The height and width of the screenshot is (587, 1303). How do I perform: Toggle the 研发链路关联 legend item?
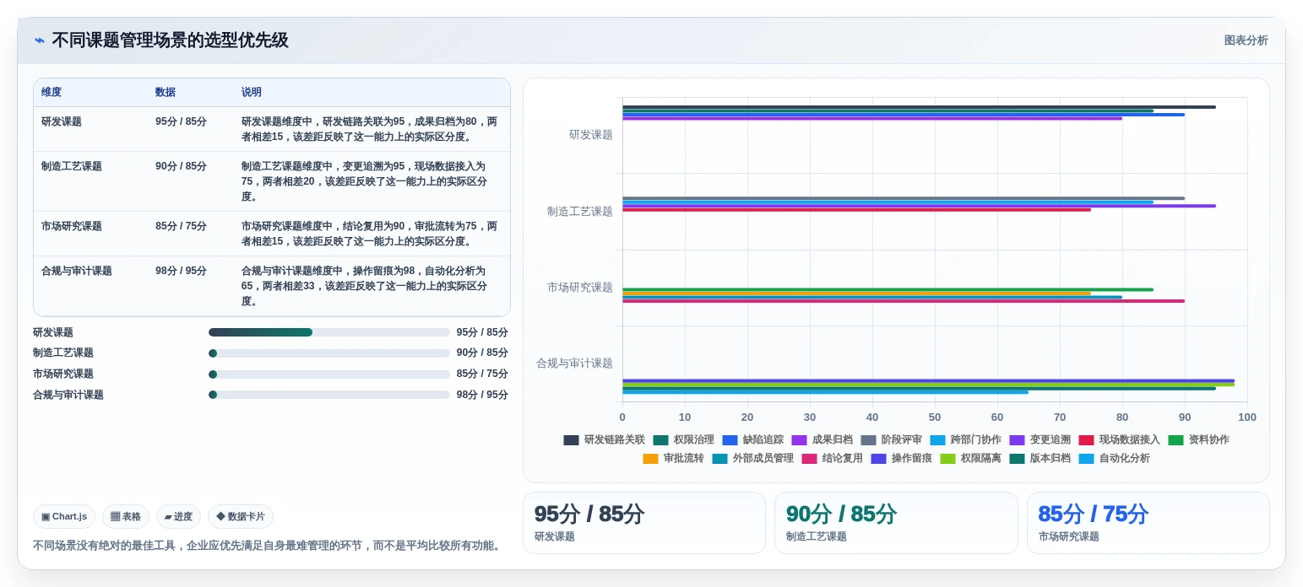click(605, 439)
